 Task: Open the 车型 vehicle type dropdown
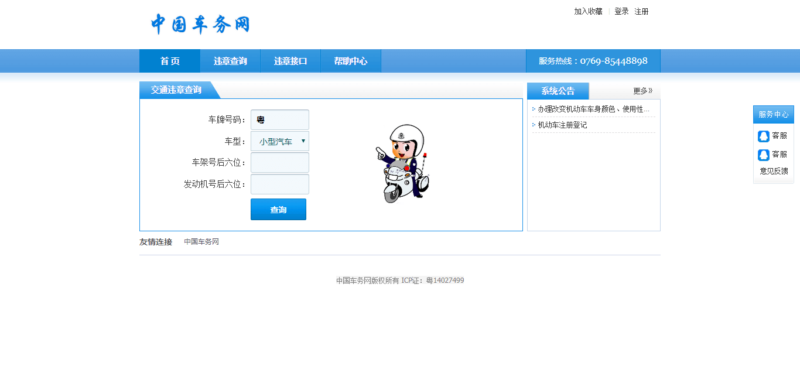[x=280, y=142]
